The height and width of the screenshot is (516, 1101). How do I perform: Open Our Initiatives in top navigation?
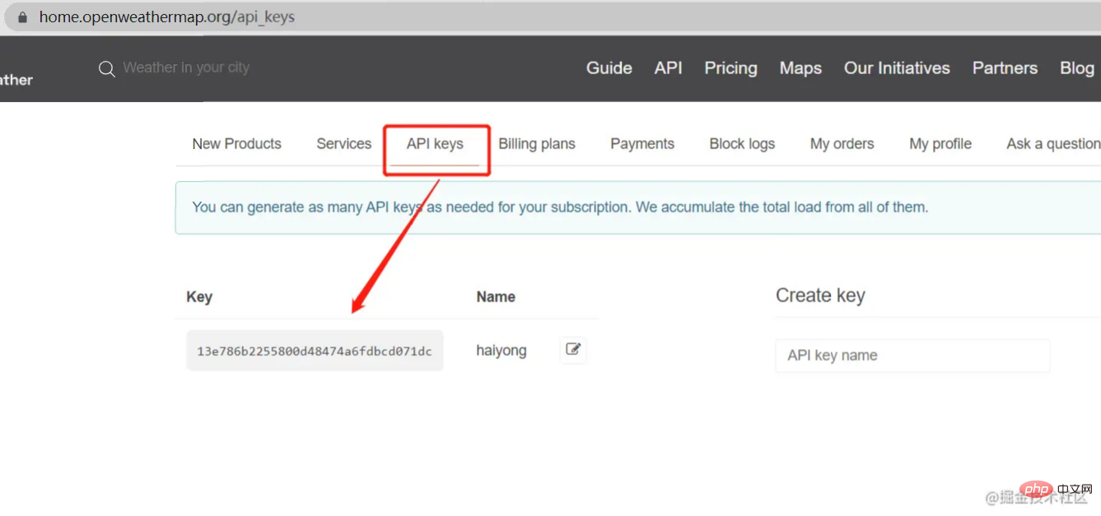[897, 68]
